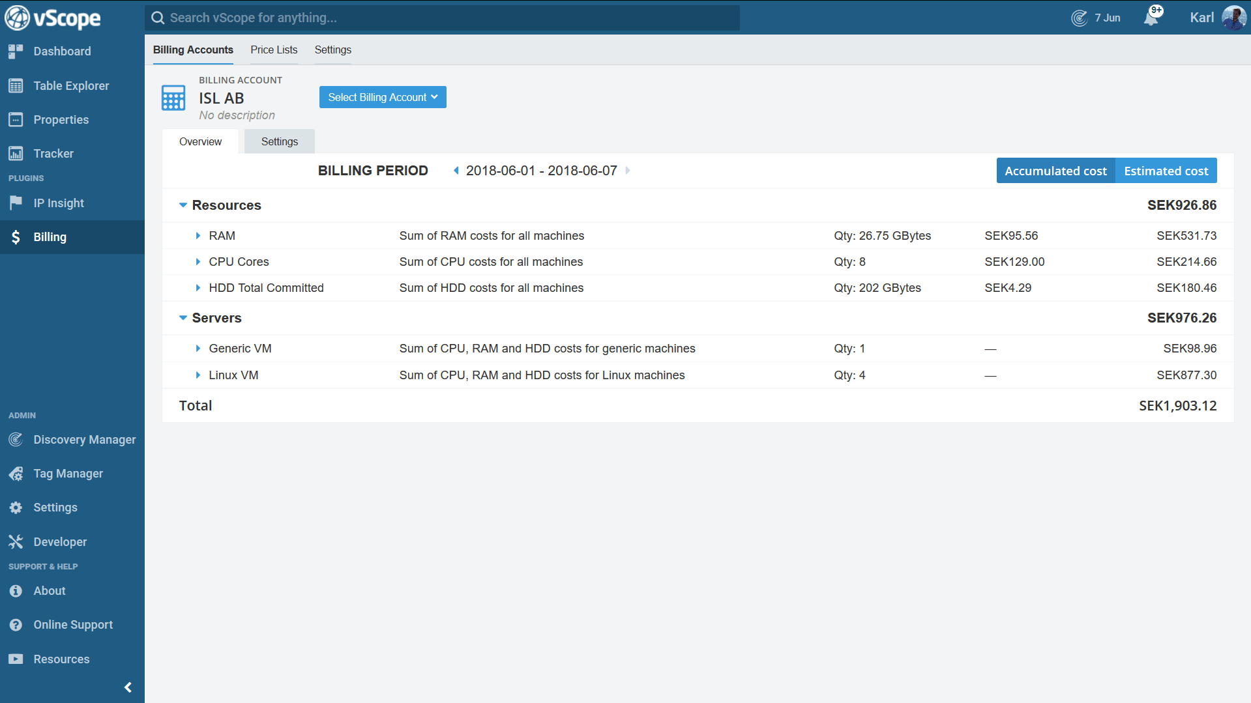Click billing period date range text
The height and width of the screenshot is (703, 1251).
(x=542, y=171)
